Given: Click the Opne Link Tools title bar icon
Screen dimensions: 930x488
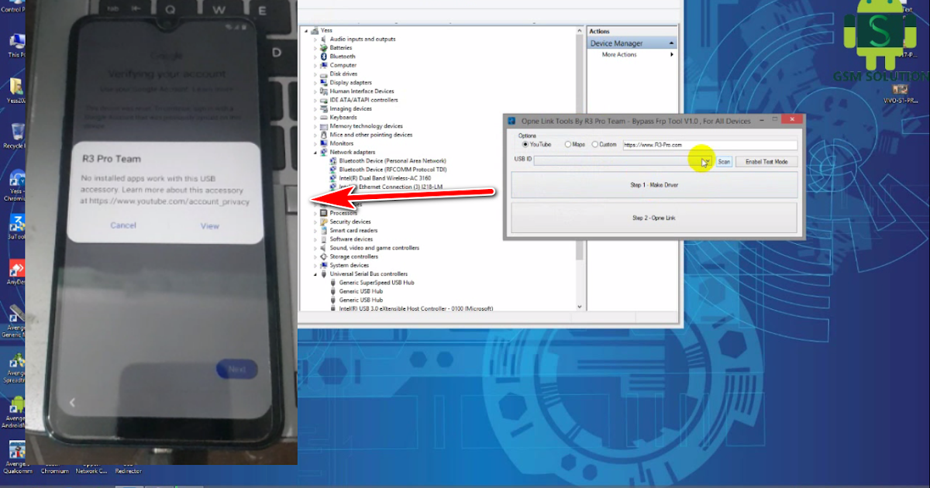Looking at the screenshot, I should [512, 121].
